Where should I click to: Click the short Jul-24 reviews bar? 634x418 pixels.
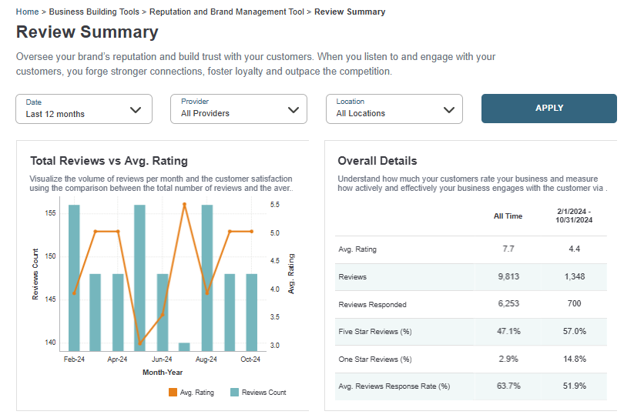coord(184,346)
